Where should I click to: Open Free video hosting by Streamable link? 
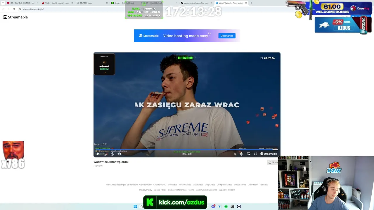(x=122, y=185)
